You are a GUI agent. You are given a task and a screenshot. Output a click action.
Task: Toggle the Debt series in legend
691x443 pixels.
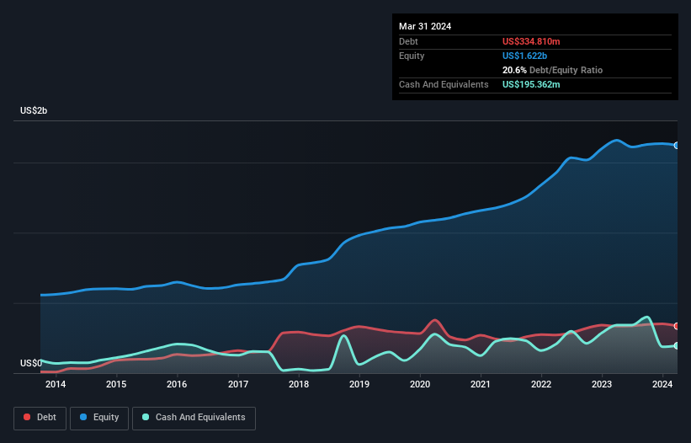39,417
